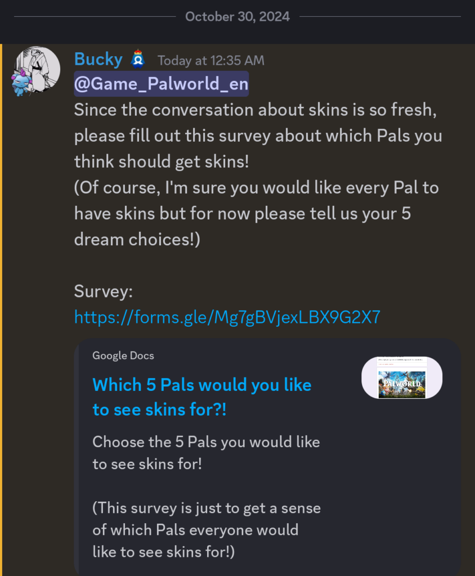Image resolution: width=475 pixels, height=576 pixels.
Task: Open the forms.gle survey link
Action: (227, 317)
